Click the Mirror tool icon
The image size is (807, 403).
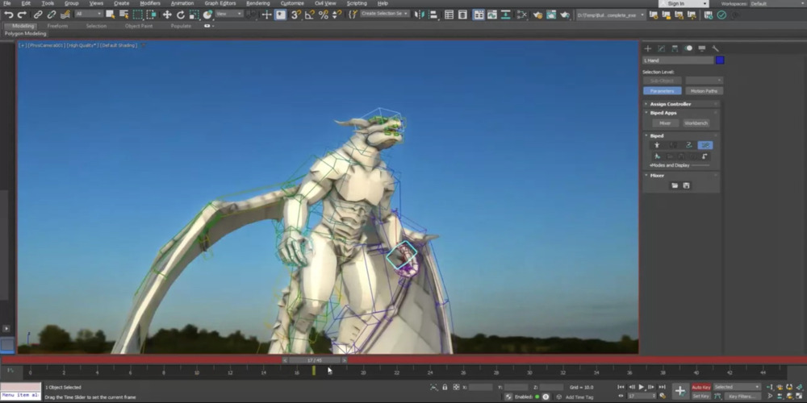pos(419,15)
